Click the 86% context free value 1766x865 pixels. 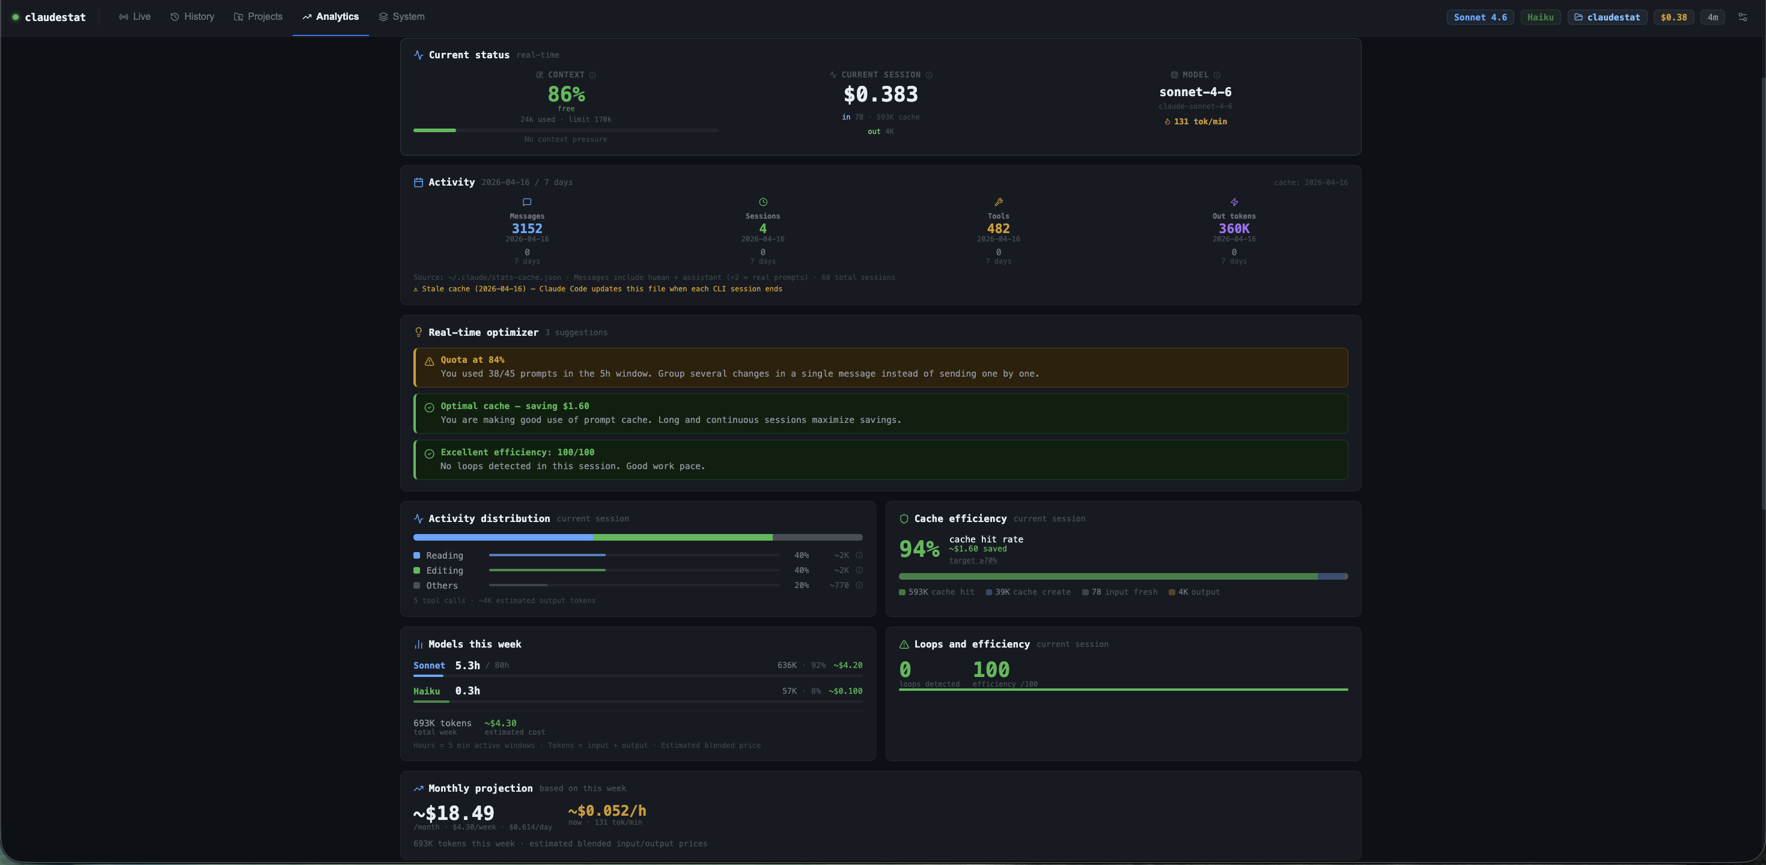pyautogui.click(x=566, y=94)
